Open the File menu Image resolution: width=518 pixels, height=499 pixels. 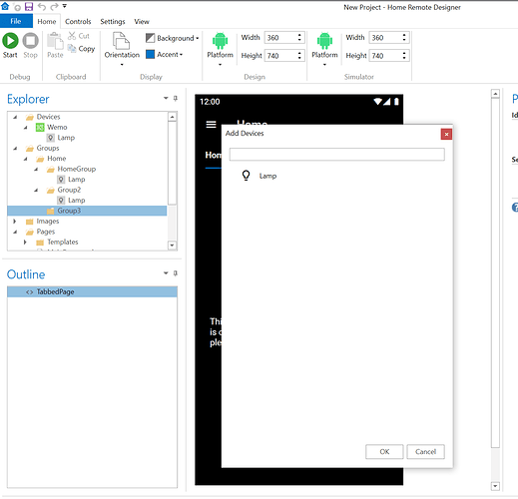[16, 21]
